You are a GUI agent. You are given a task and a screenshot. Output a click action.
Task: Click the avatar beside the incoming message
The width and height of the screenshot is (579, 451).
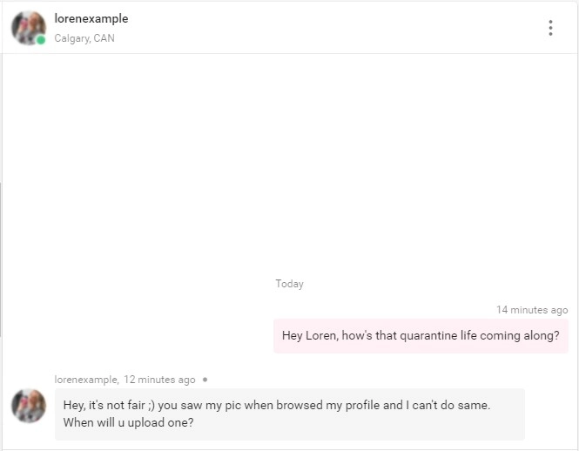click(x=27, y=406)
